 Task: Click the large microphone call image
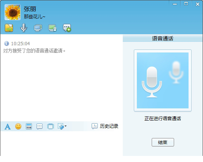(163, 80)
